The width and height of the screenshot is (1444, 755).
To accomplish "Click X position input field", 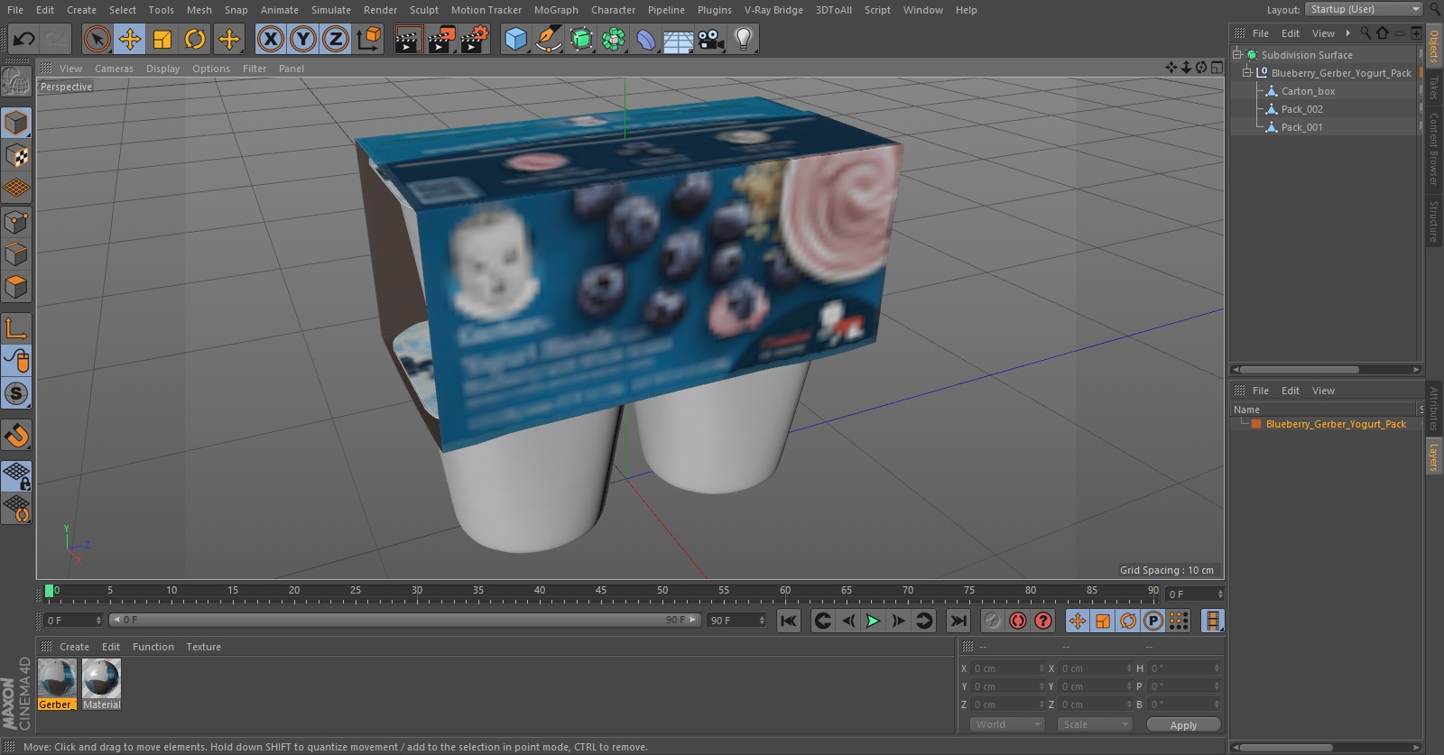I will 1006,668.
